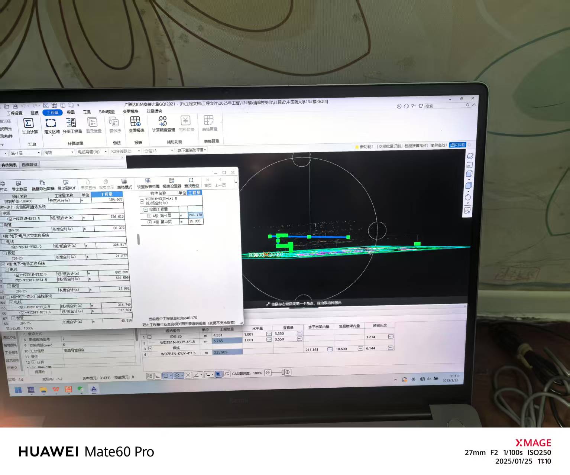Decrease CAD brightness with minus button
The height and width of the screenshot is (475, 570).
click(268, 373)
